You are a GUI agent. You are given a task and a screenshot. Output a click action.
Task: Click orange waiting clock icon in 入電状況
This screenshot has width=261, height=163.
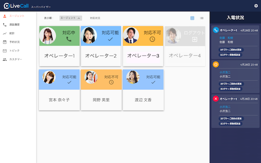click(x=216, y=64)
